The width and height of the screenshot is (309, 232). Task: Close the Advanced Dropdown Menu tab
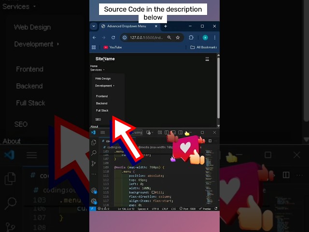[156, 26]
